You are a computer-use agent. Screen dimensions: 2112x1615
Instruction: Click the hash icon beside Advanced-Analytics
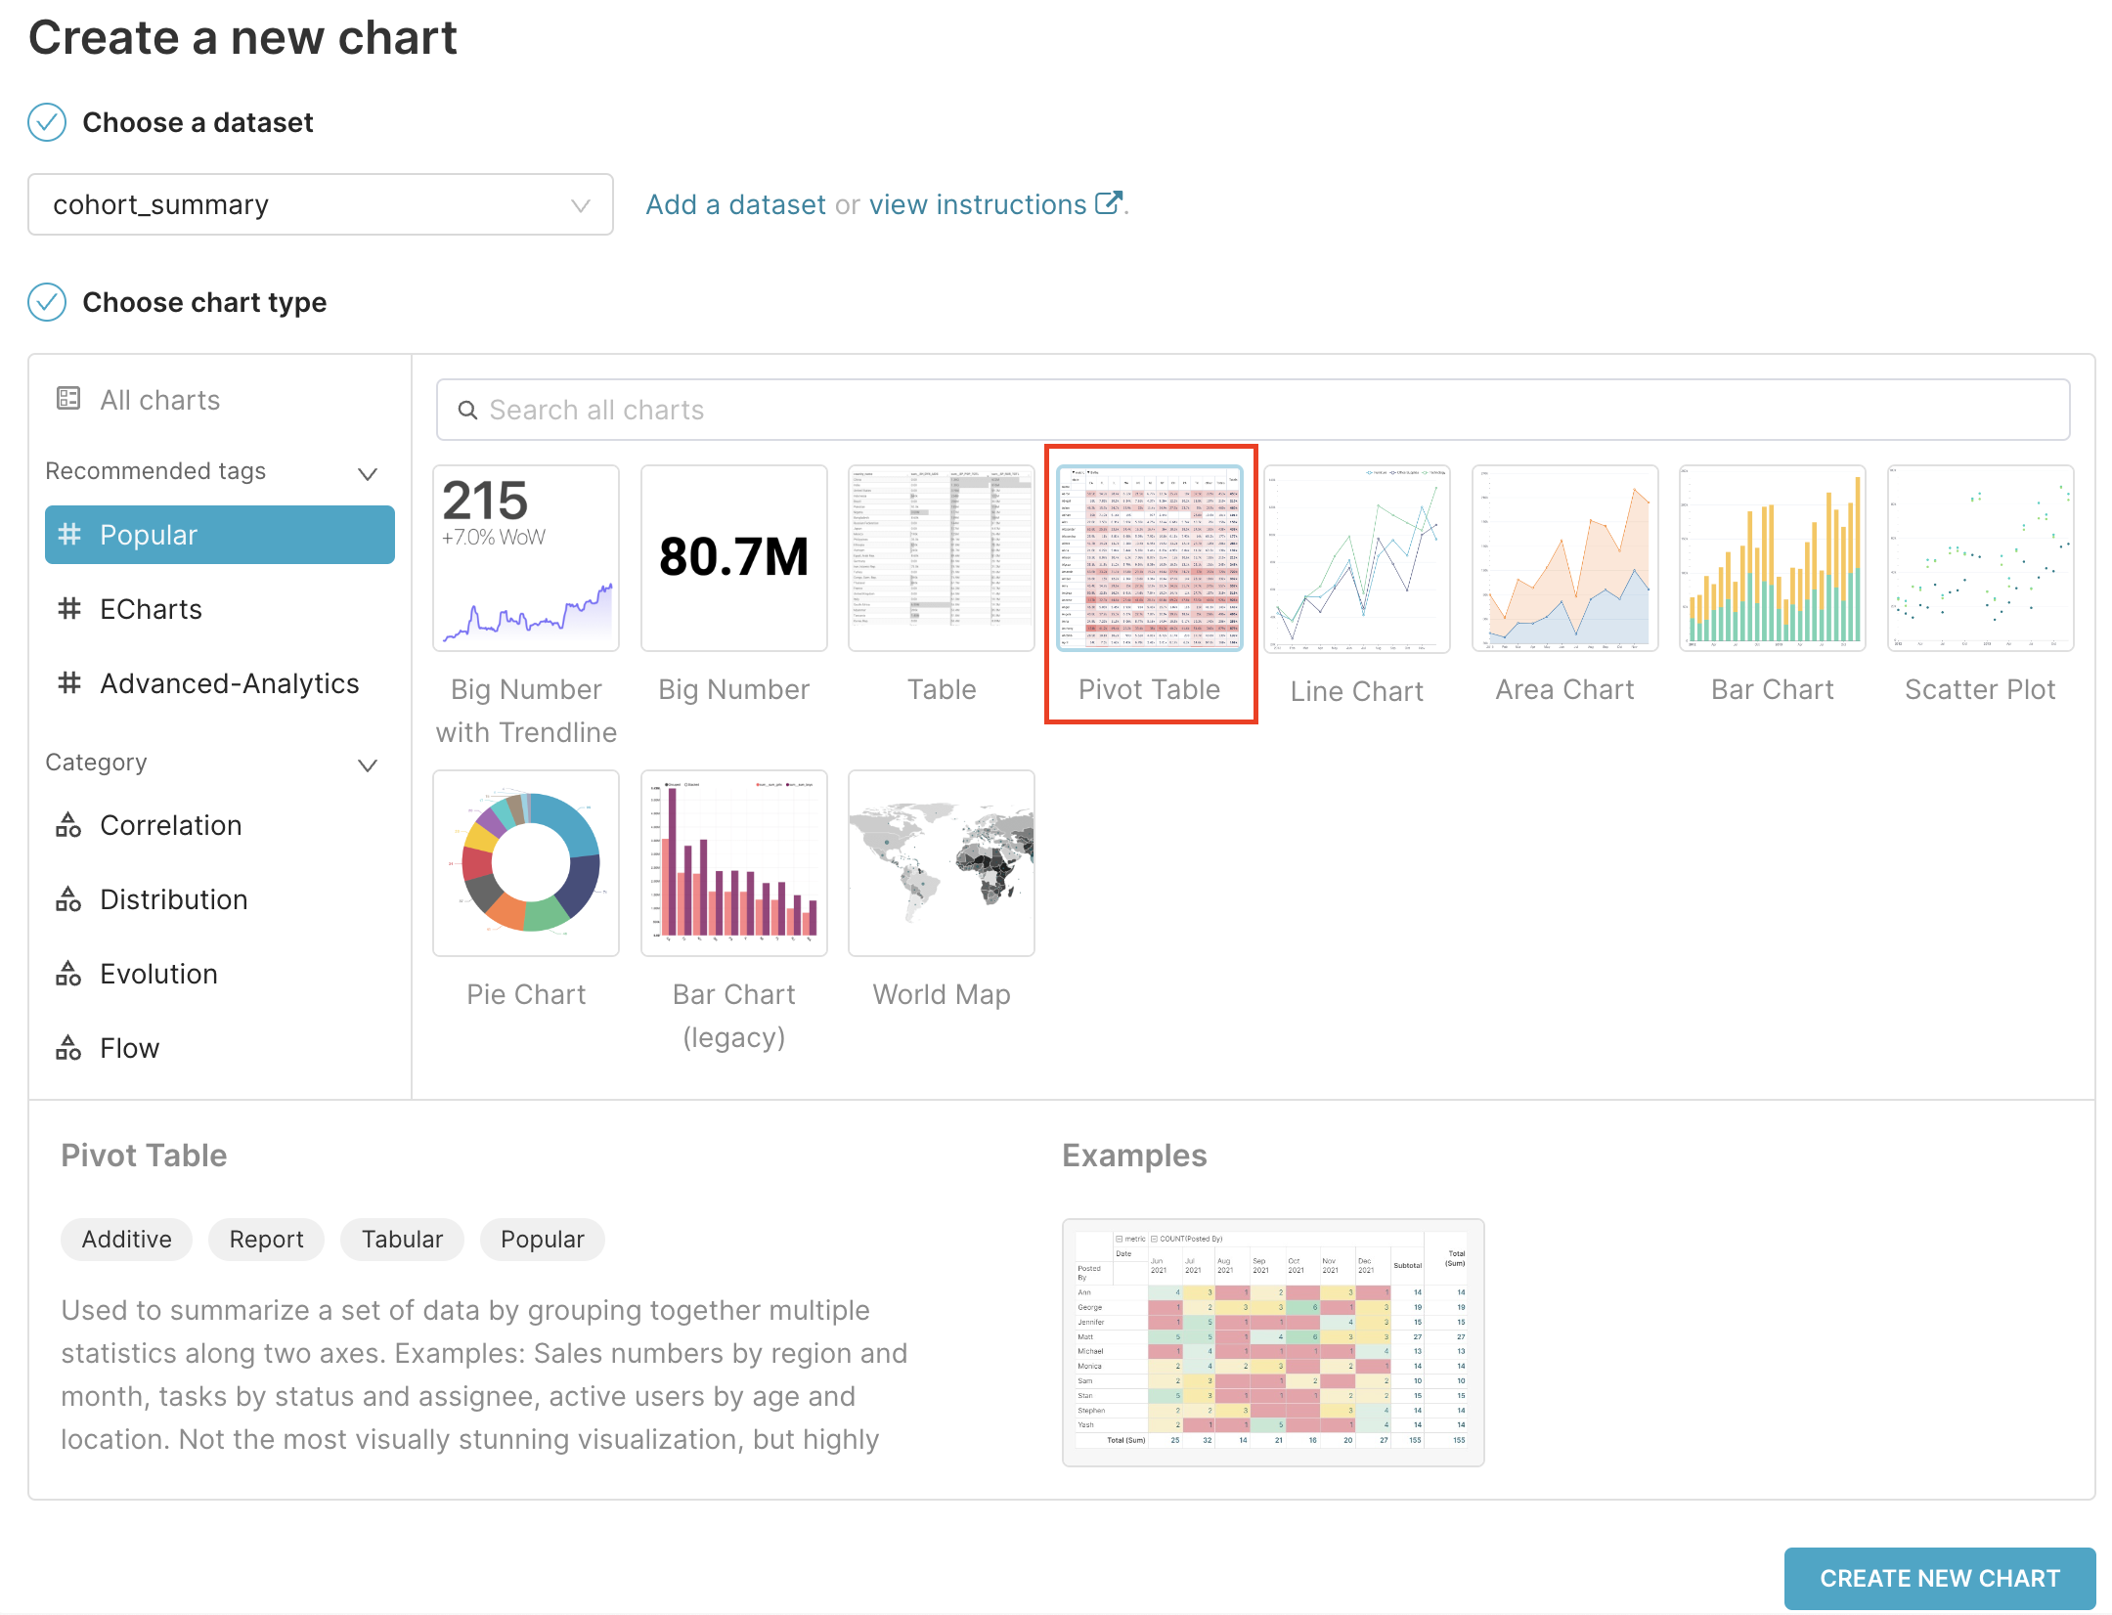point(68,683)
